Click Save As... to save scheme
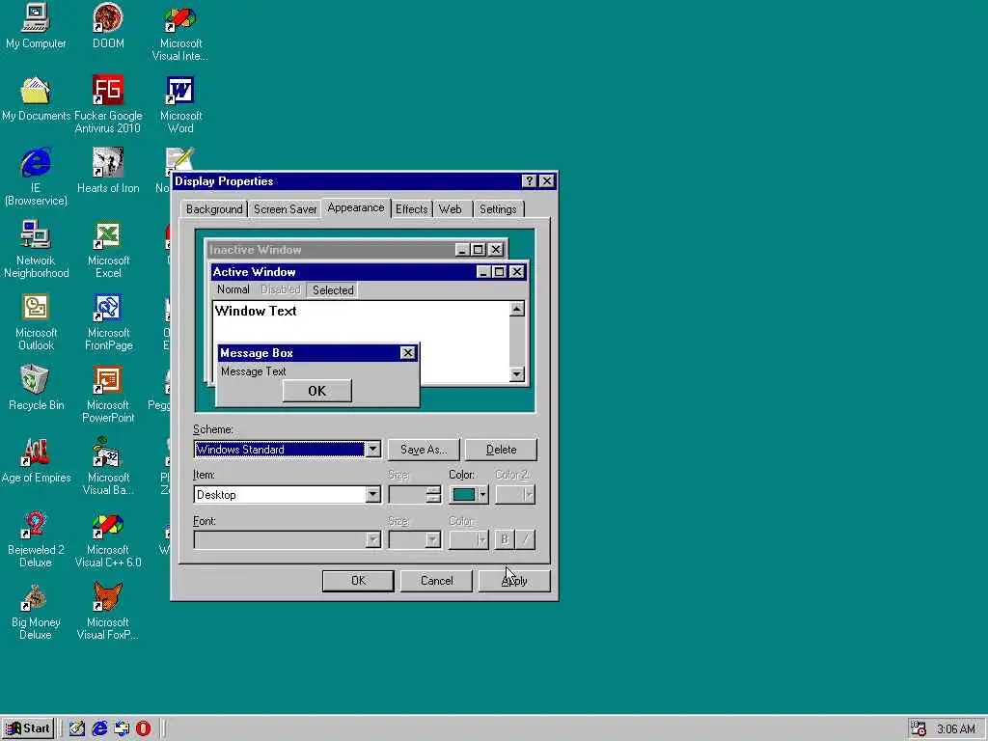 [424, 450]
